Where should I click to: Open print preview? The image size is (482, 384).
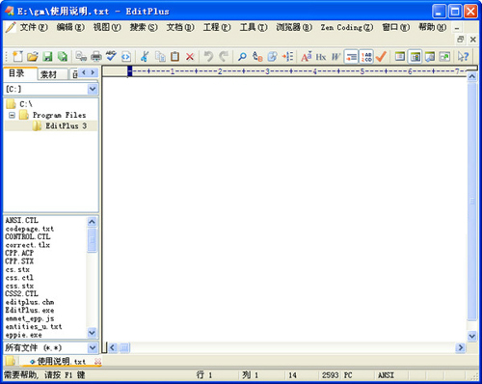(81, 57)
